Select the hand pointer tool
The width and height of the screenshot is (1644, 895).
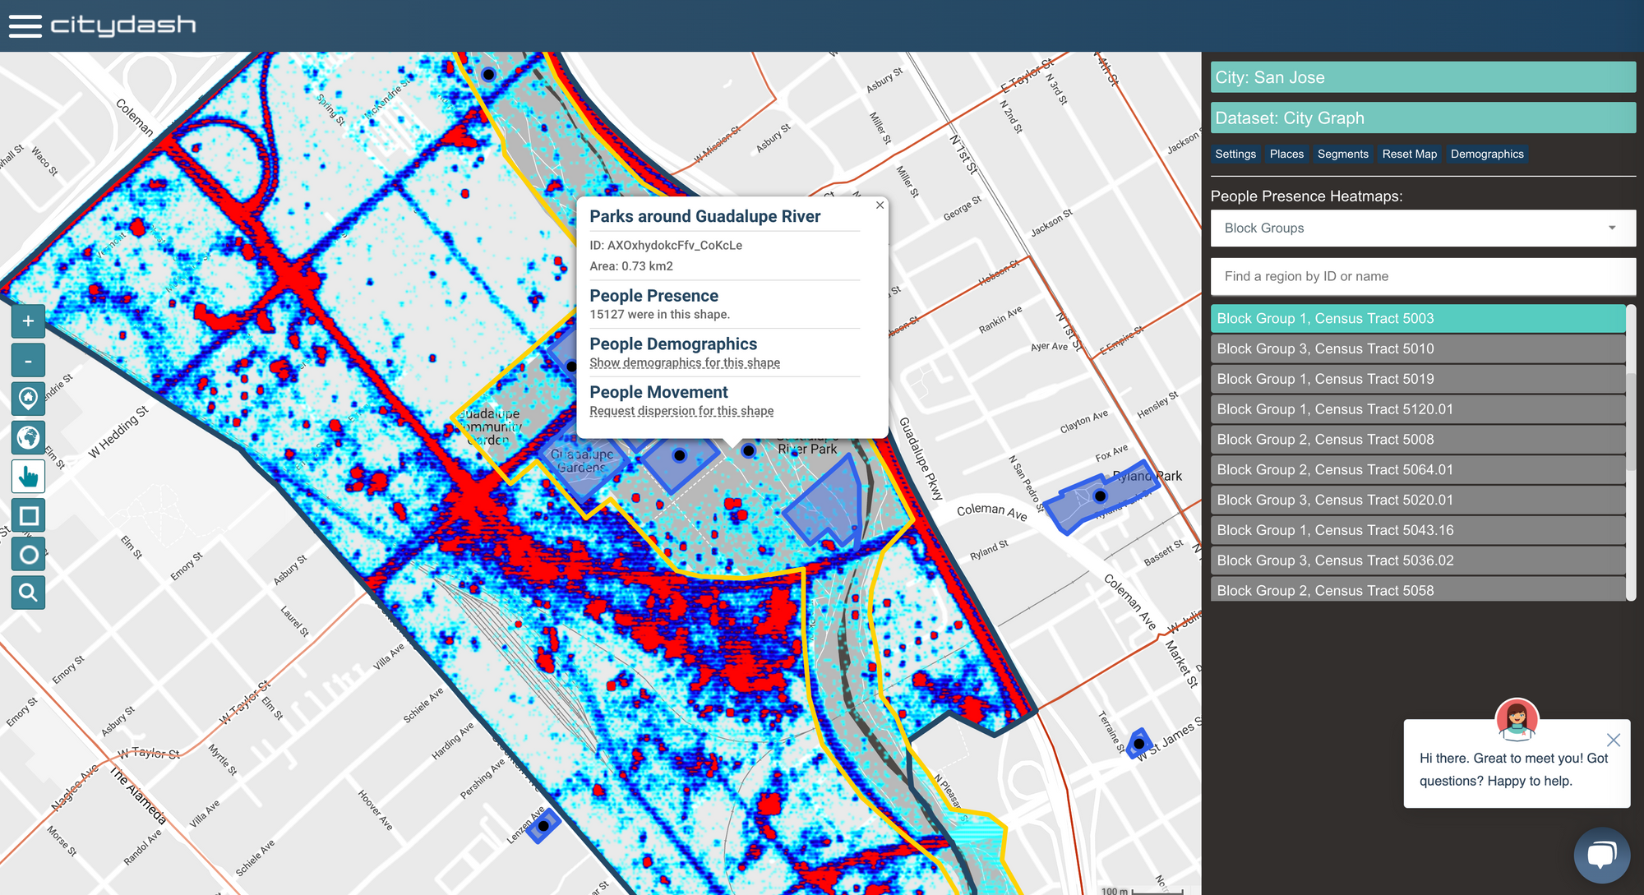coord(28,477)
